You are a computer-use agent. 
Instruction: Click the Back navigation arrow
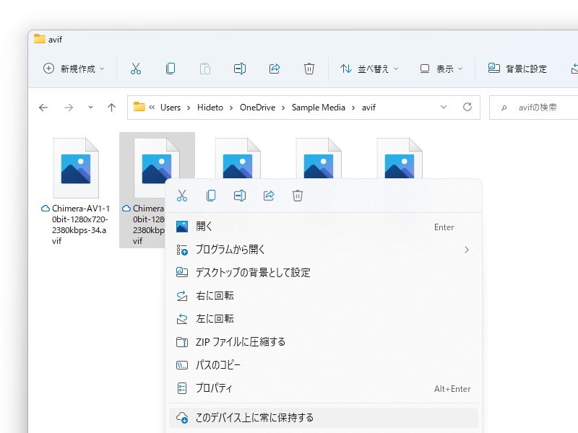(43, 107)
